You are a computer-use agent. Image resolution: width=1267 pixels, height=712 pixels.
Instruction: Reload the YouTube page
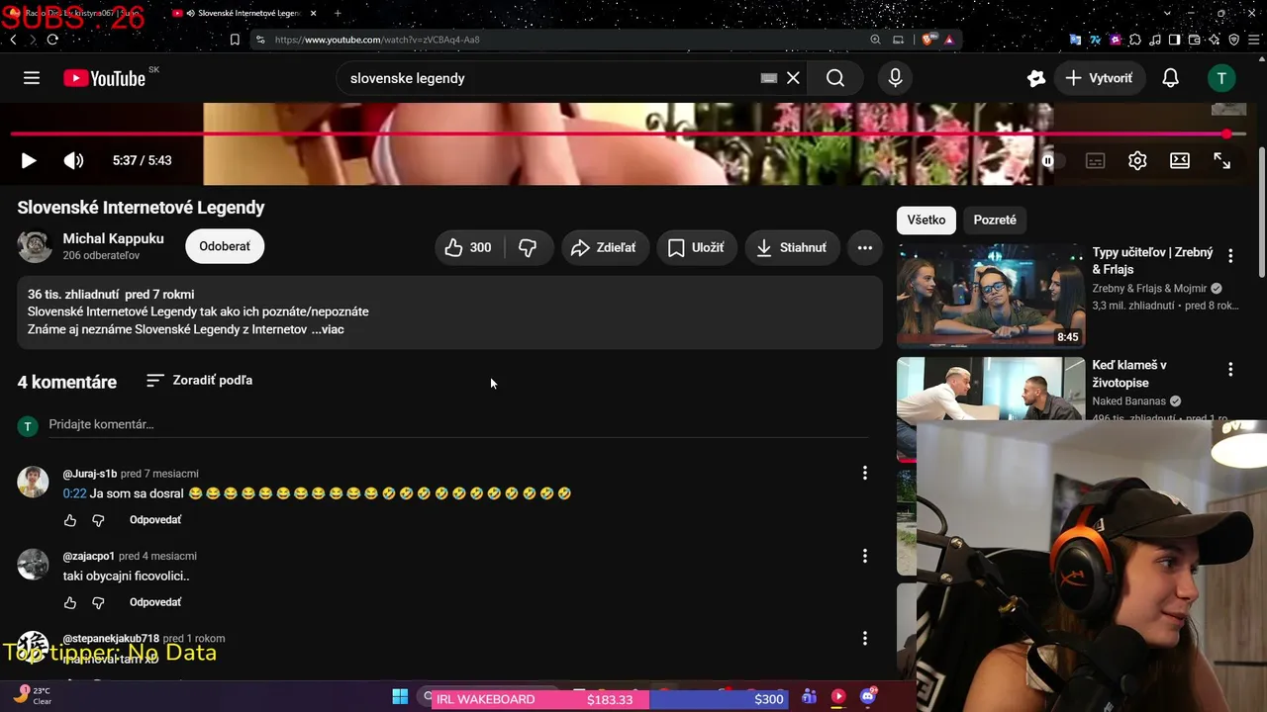(52, 40)
